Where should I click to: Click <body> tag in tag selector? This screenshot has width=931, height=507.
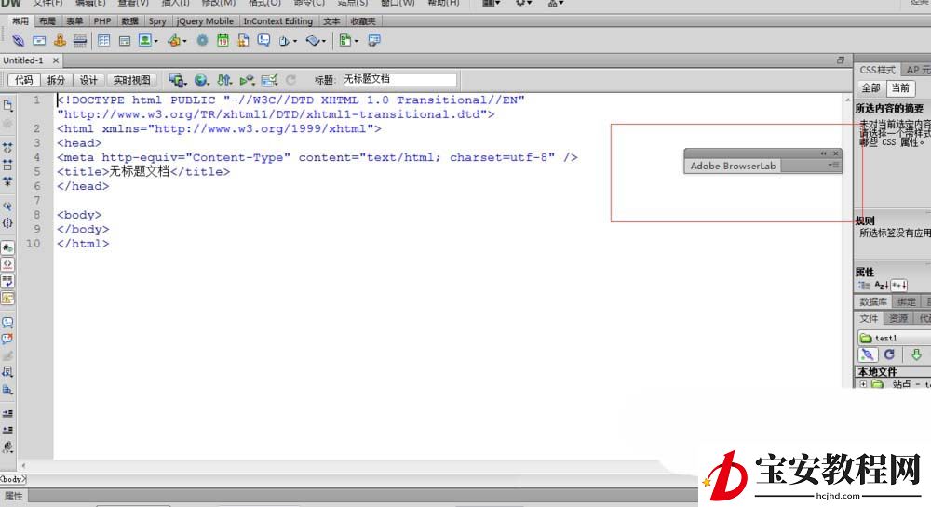(12, 478)
